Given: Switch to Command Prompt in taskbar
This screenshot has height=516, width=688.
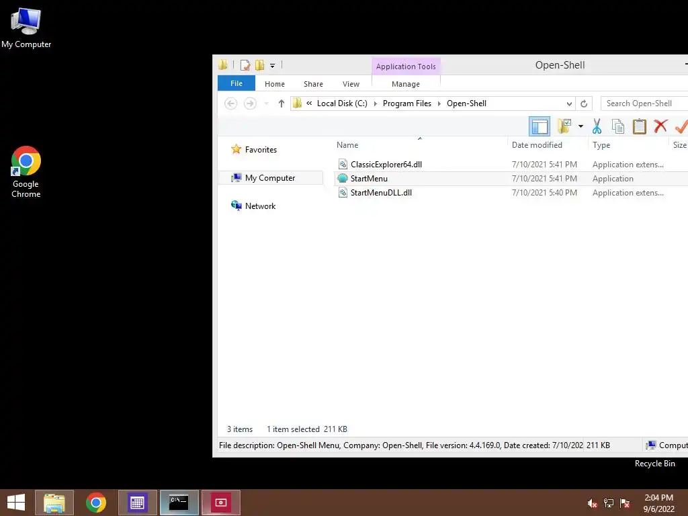Looking at the screenshot, I should [x=179, y=503].
